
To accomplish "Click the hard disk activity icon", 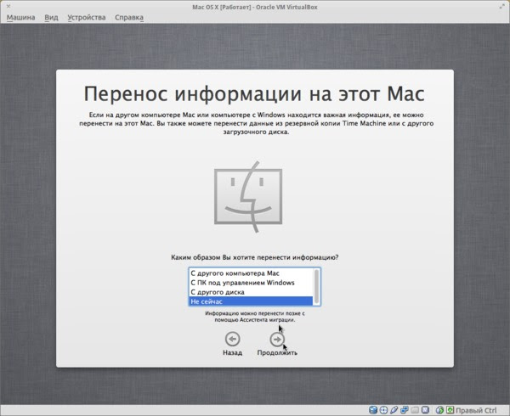I will click(373, 410).
